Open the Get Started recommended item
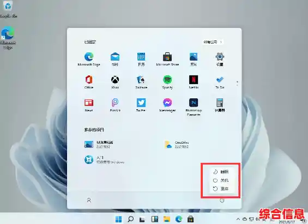308x224 pixels. (x=104, y=160)
